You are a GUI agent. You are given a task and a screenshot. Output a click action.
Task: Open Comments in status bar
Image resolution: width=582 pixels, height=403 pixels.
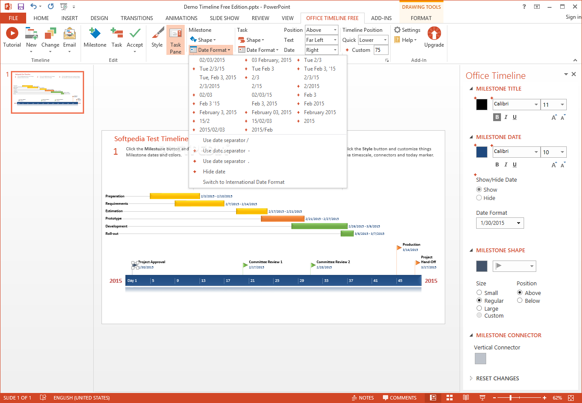tap(399, 398)
